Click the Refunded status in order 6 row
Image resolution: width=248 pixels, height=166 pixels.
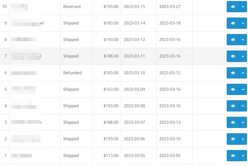click(72, 73)
